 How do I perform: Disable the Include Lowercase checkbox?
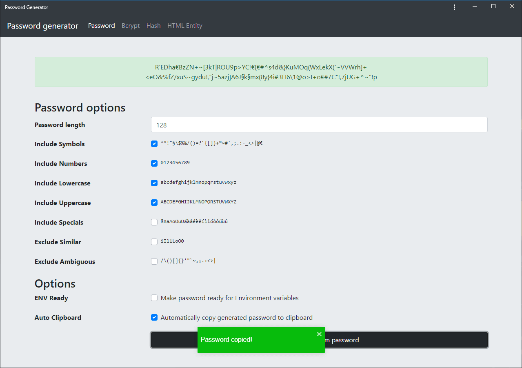coord(154,183)
